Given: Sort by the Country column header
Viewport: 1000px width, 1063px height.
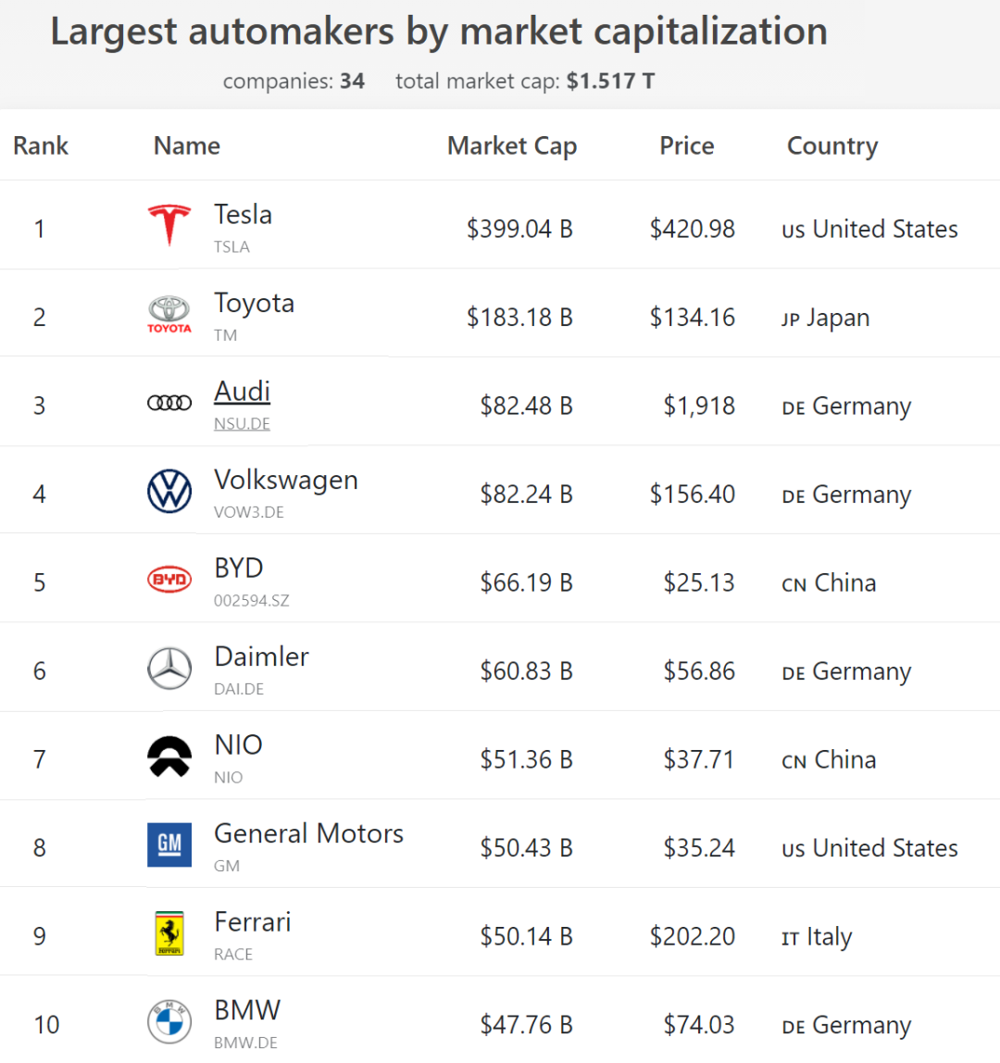Looking at the screenshot, I should click(x=831, y=146).
